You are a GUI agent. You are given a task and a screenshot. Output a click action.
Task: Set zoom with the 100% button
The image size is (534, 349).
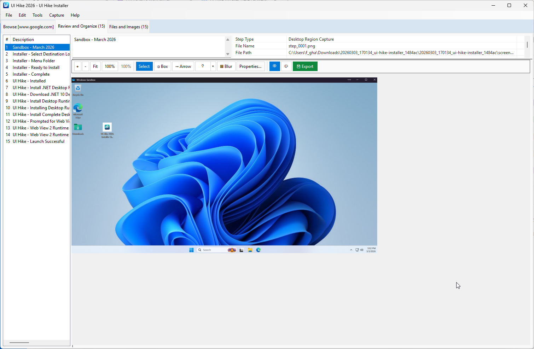click(110, 66)
